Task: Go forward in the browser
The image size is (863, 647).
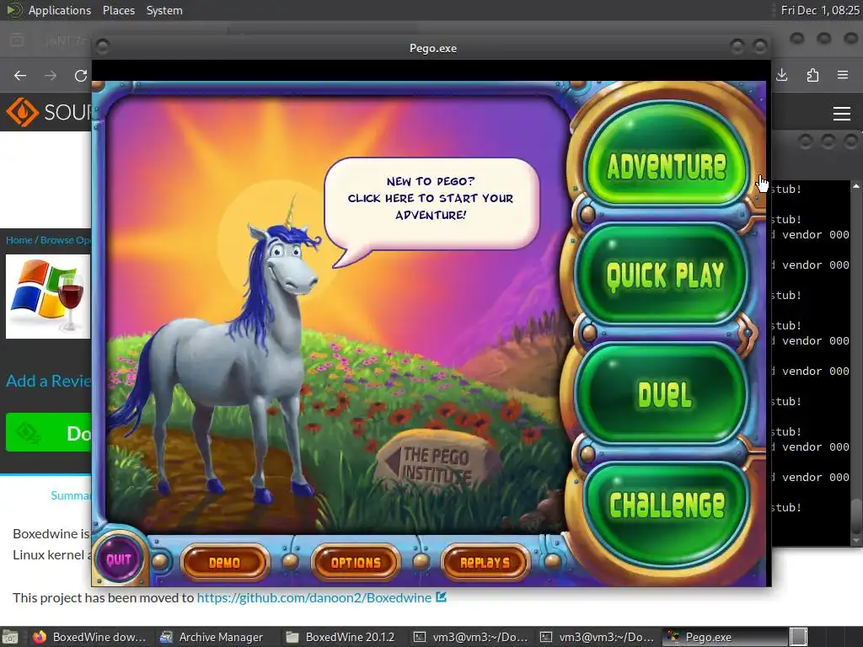Action: pos(51,75)
